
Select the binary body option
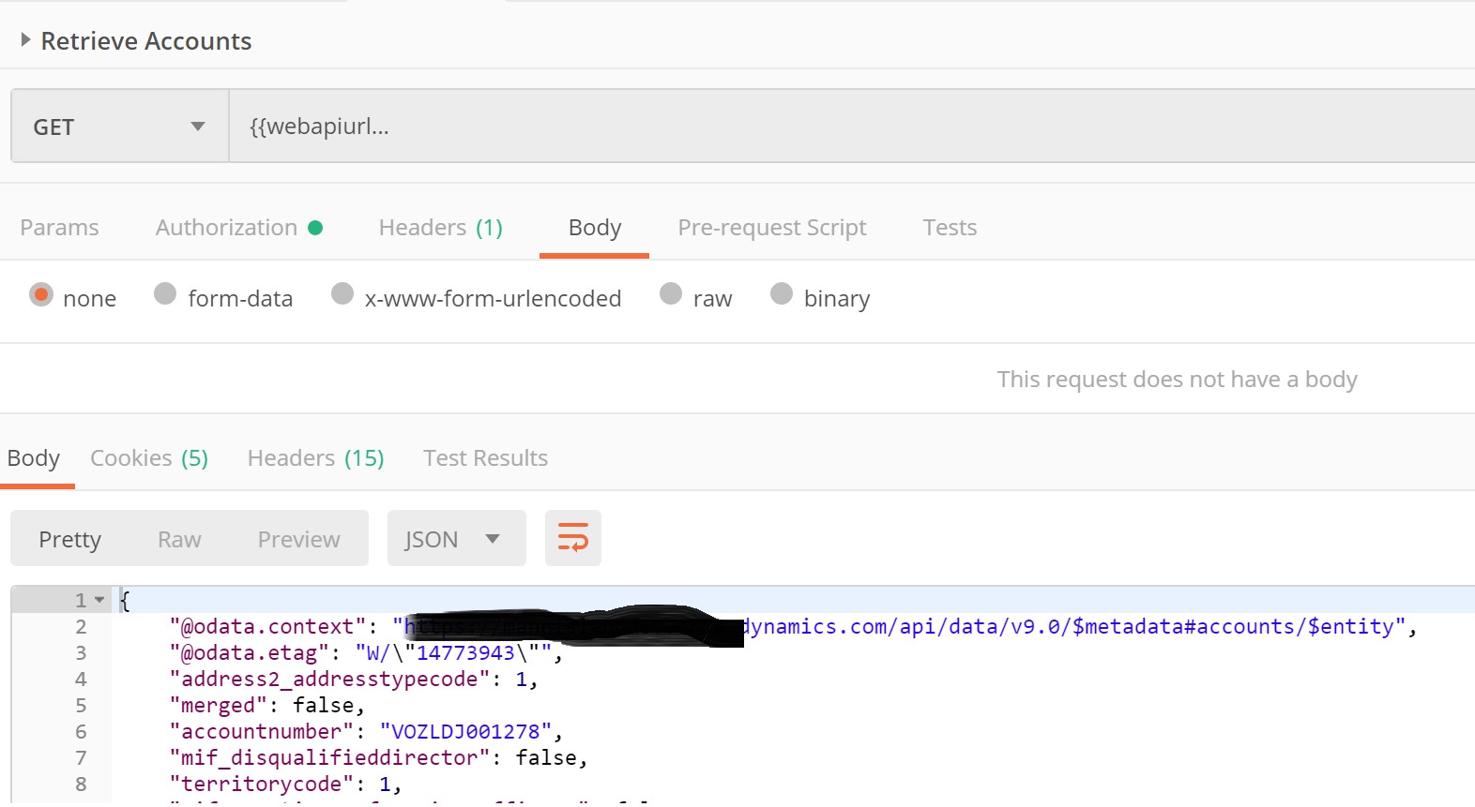point(782,295)
